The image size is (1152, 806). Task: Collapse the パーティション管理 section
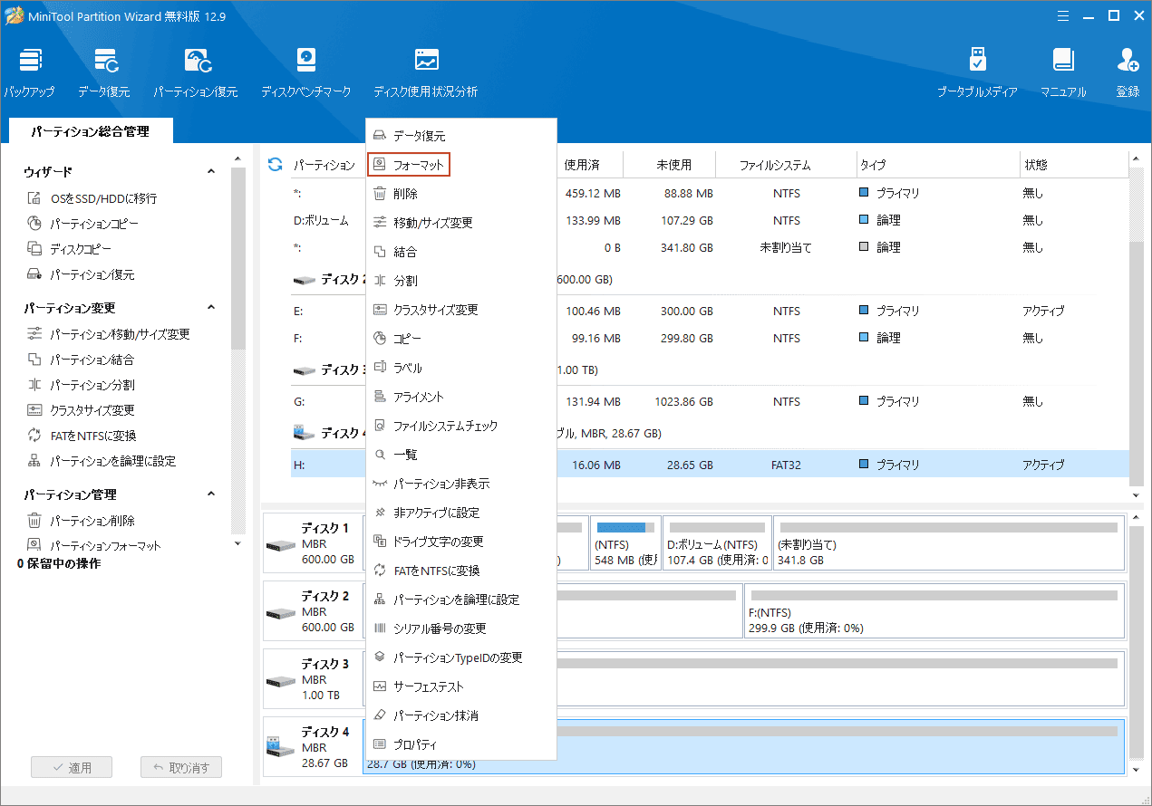click(211, 494)
